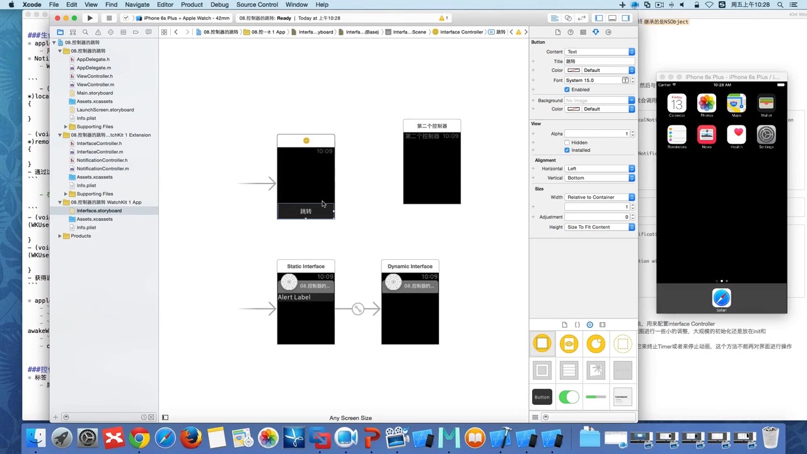Open the Symbol navigator icon
This screenshot has width=807, height=454.
click(x=73, y=32)
